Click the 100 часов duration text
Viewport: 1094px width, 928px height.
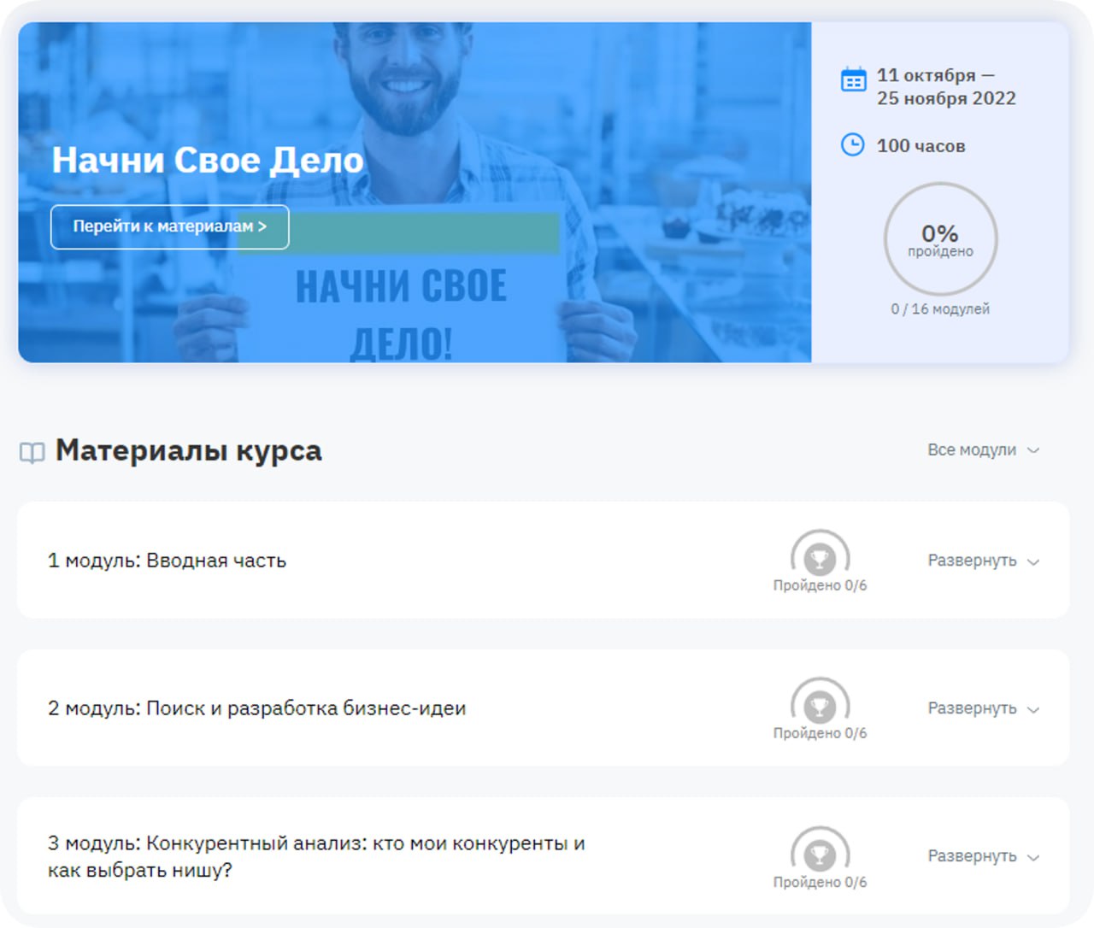pyautogui.click(x=920, y=145)
